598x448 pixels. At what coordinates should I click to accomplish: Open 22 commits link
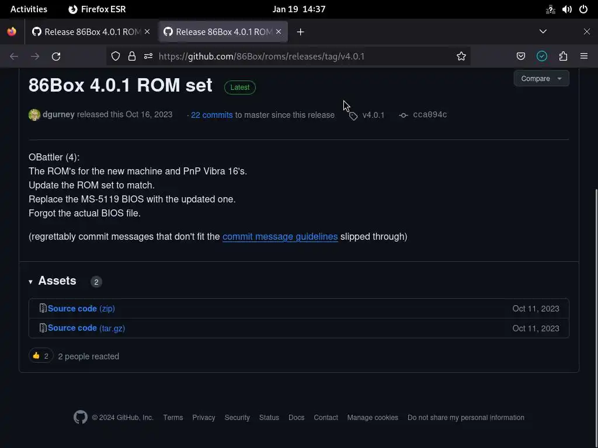point(211,115)
